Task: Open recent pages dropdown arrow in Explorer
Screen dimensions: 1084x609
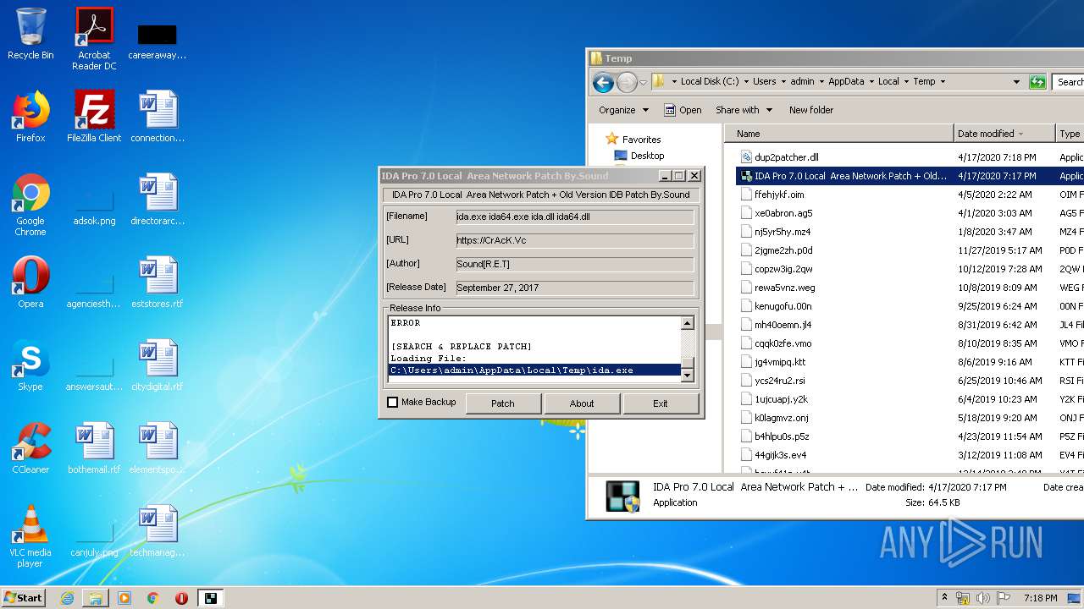Action: [643, 82]
